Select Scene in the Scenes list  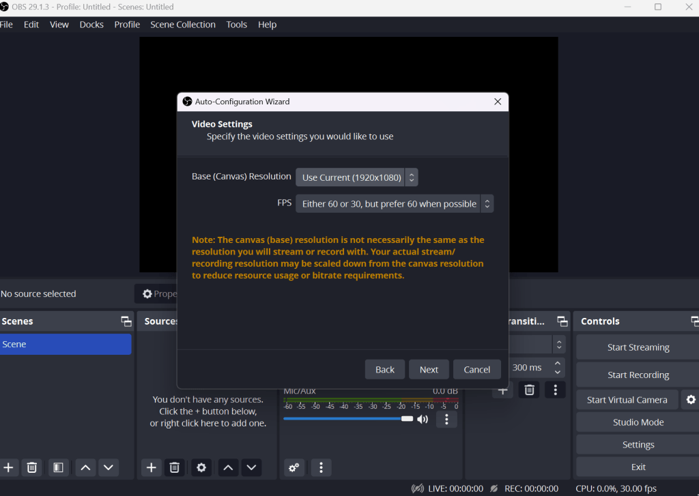(66, 344)
